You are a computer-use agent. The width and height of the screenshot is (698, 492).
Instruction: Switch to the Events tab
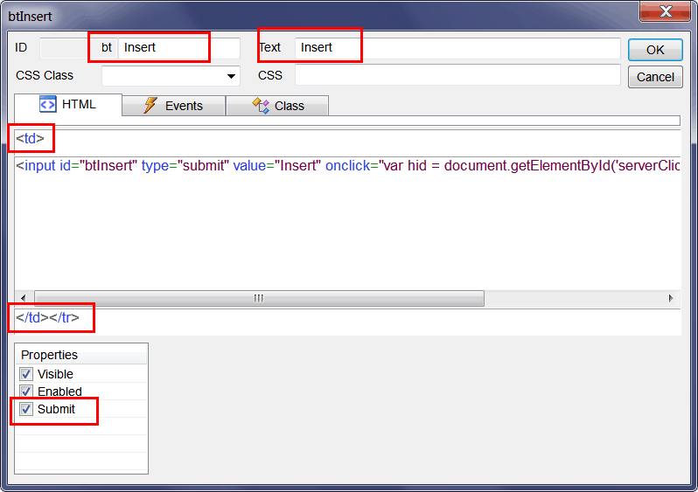[x=173, y=106]
